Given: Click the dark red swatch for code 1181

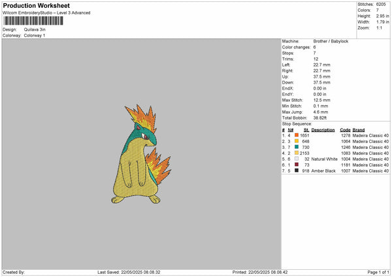Looking at the screenshot, I should tap(297, 165).
